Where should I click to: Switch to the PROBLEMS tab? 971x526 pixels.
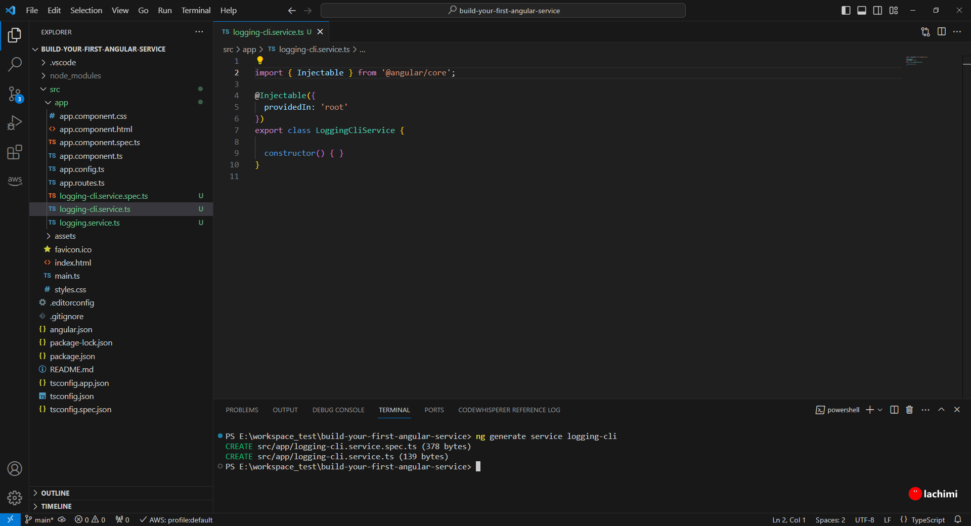coord(242,410)
